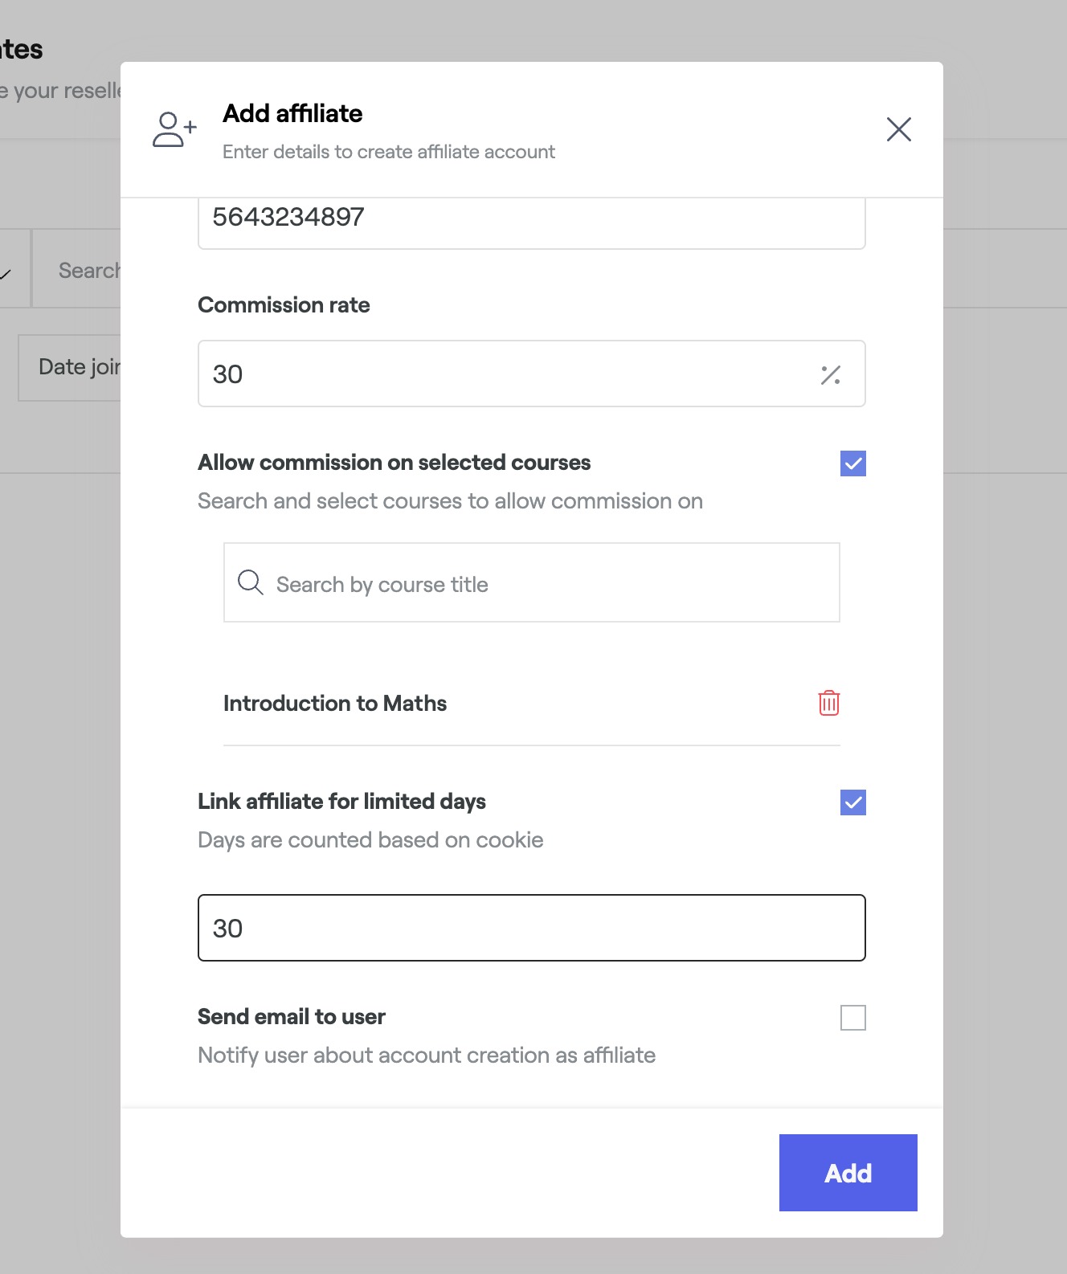Click the add-user icon in the dialog header
This screenshot has width=1067, height=1274.
click(x=174, y=129)
